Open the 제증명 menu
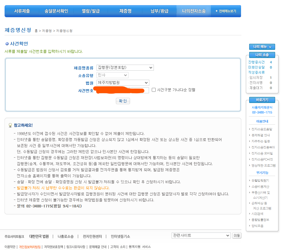305x250 pixels. click(125, 11)
